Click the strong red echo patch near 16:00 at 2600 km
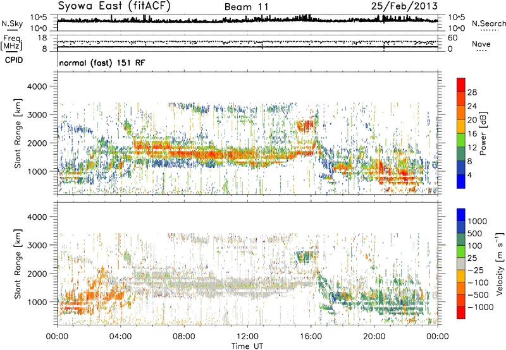506x350 pixels. 305,126
